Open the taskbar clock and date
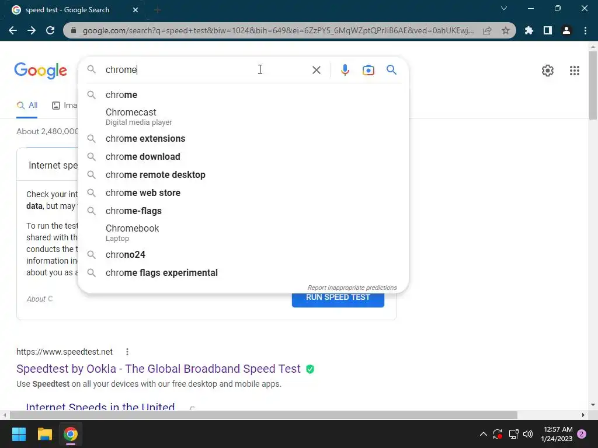This screenshot has height=448, width=598. [x=557, y=434]
